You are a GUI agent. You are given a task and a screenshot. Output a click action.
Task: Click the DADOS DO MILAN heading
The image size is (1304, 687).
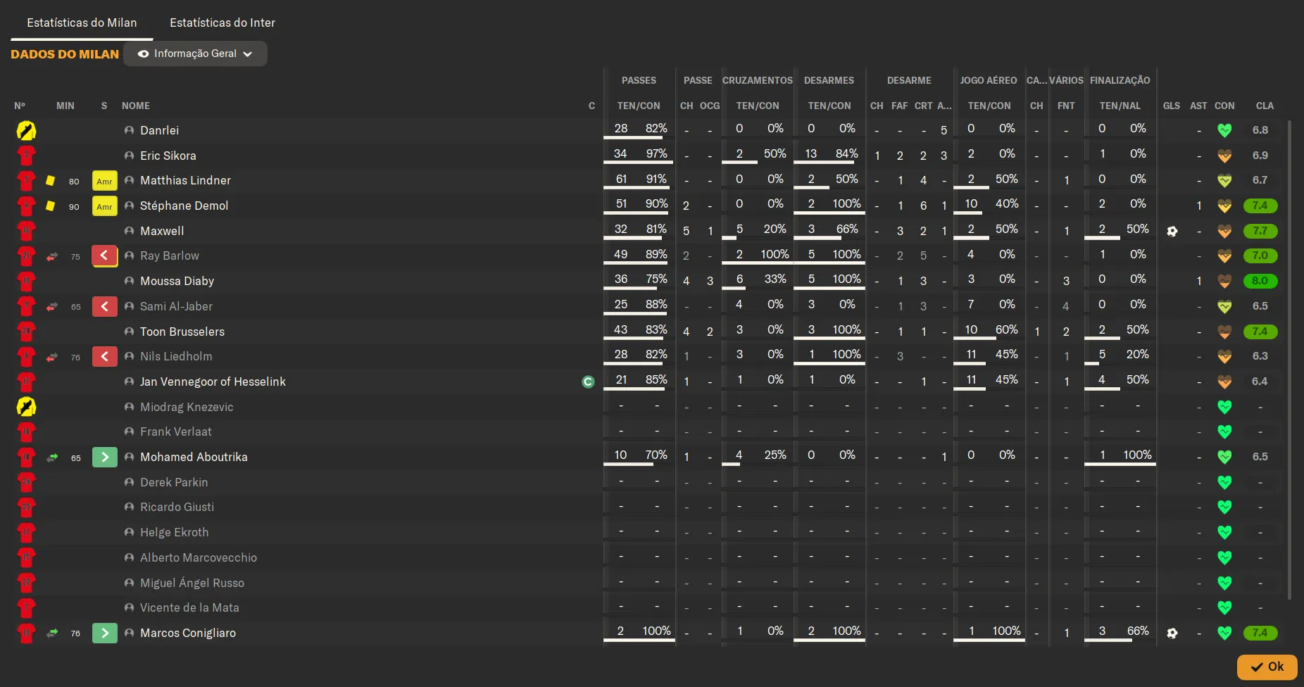coord(65,54)
